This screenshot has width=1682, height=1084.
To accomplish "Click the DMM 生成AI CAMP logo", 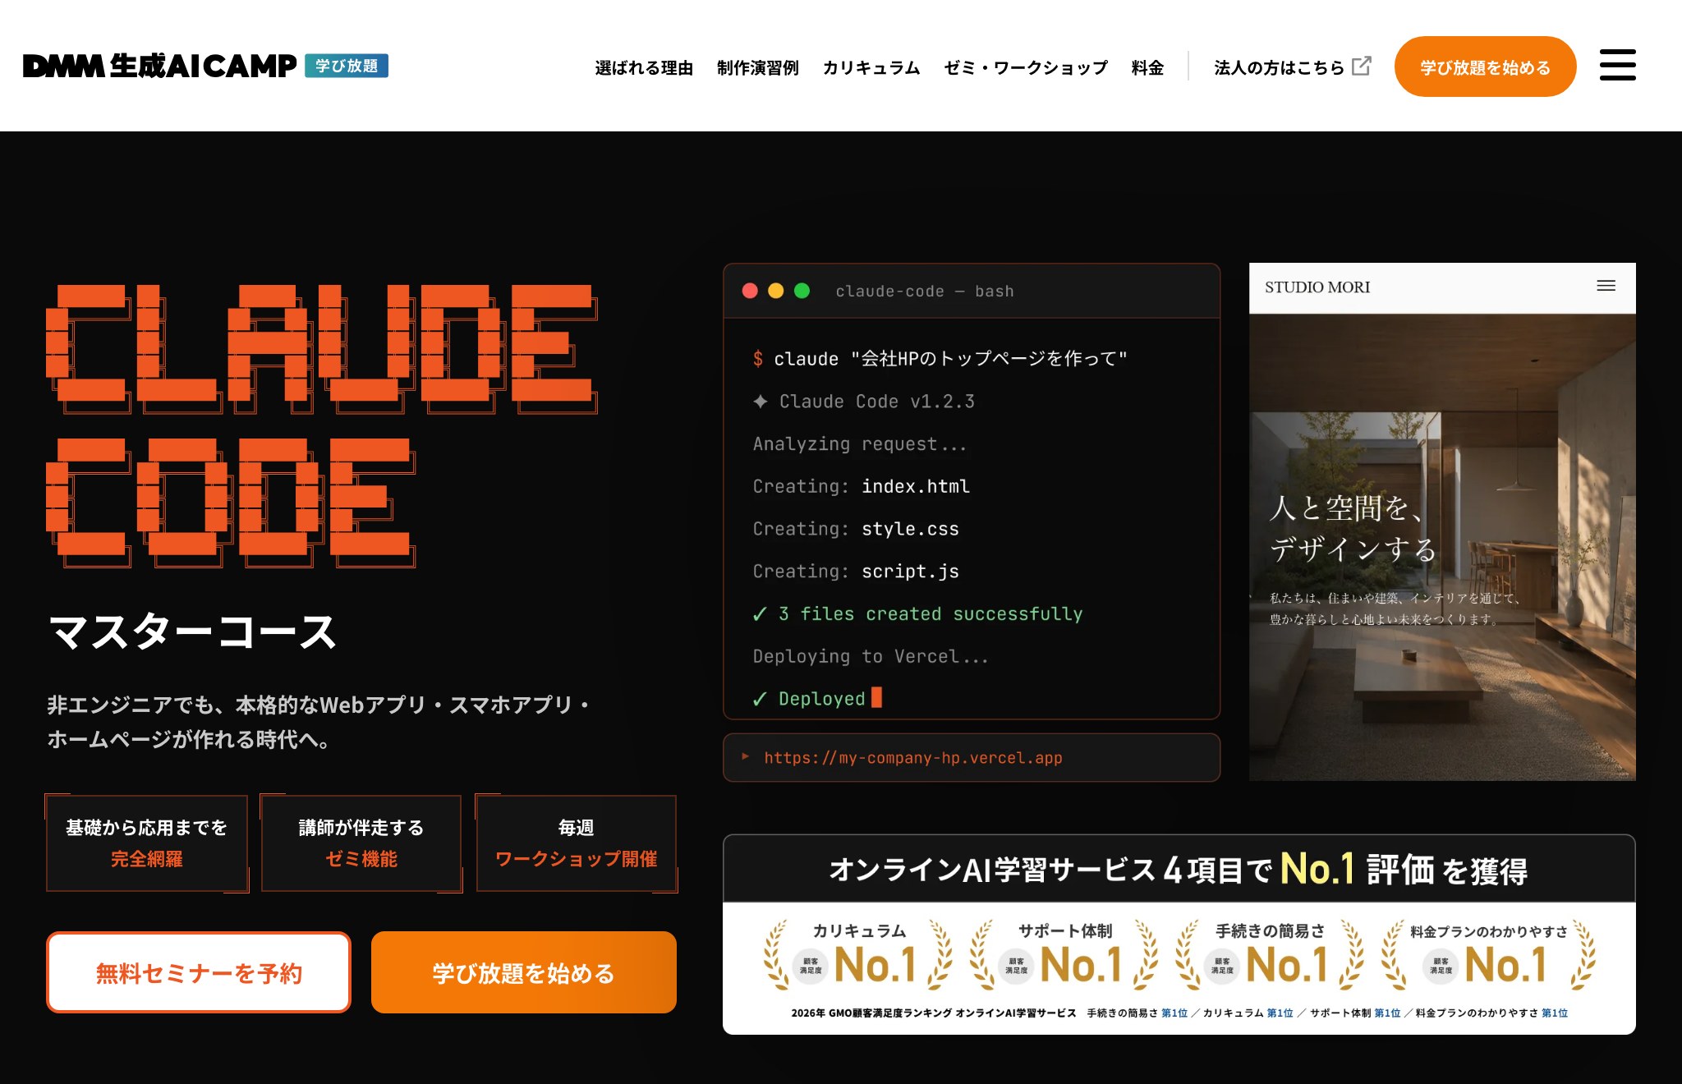I will [159, 66].
